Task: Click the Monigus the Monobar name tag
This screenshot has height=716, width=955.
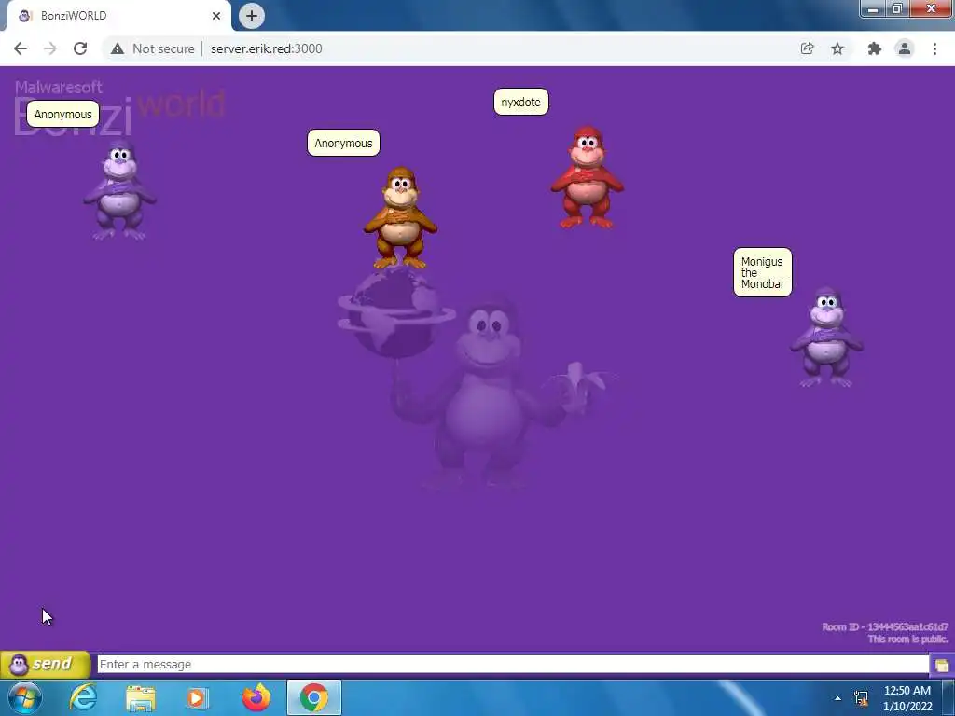Action: click(x=763, y=272)
